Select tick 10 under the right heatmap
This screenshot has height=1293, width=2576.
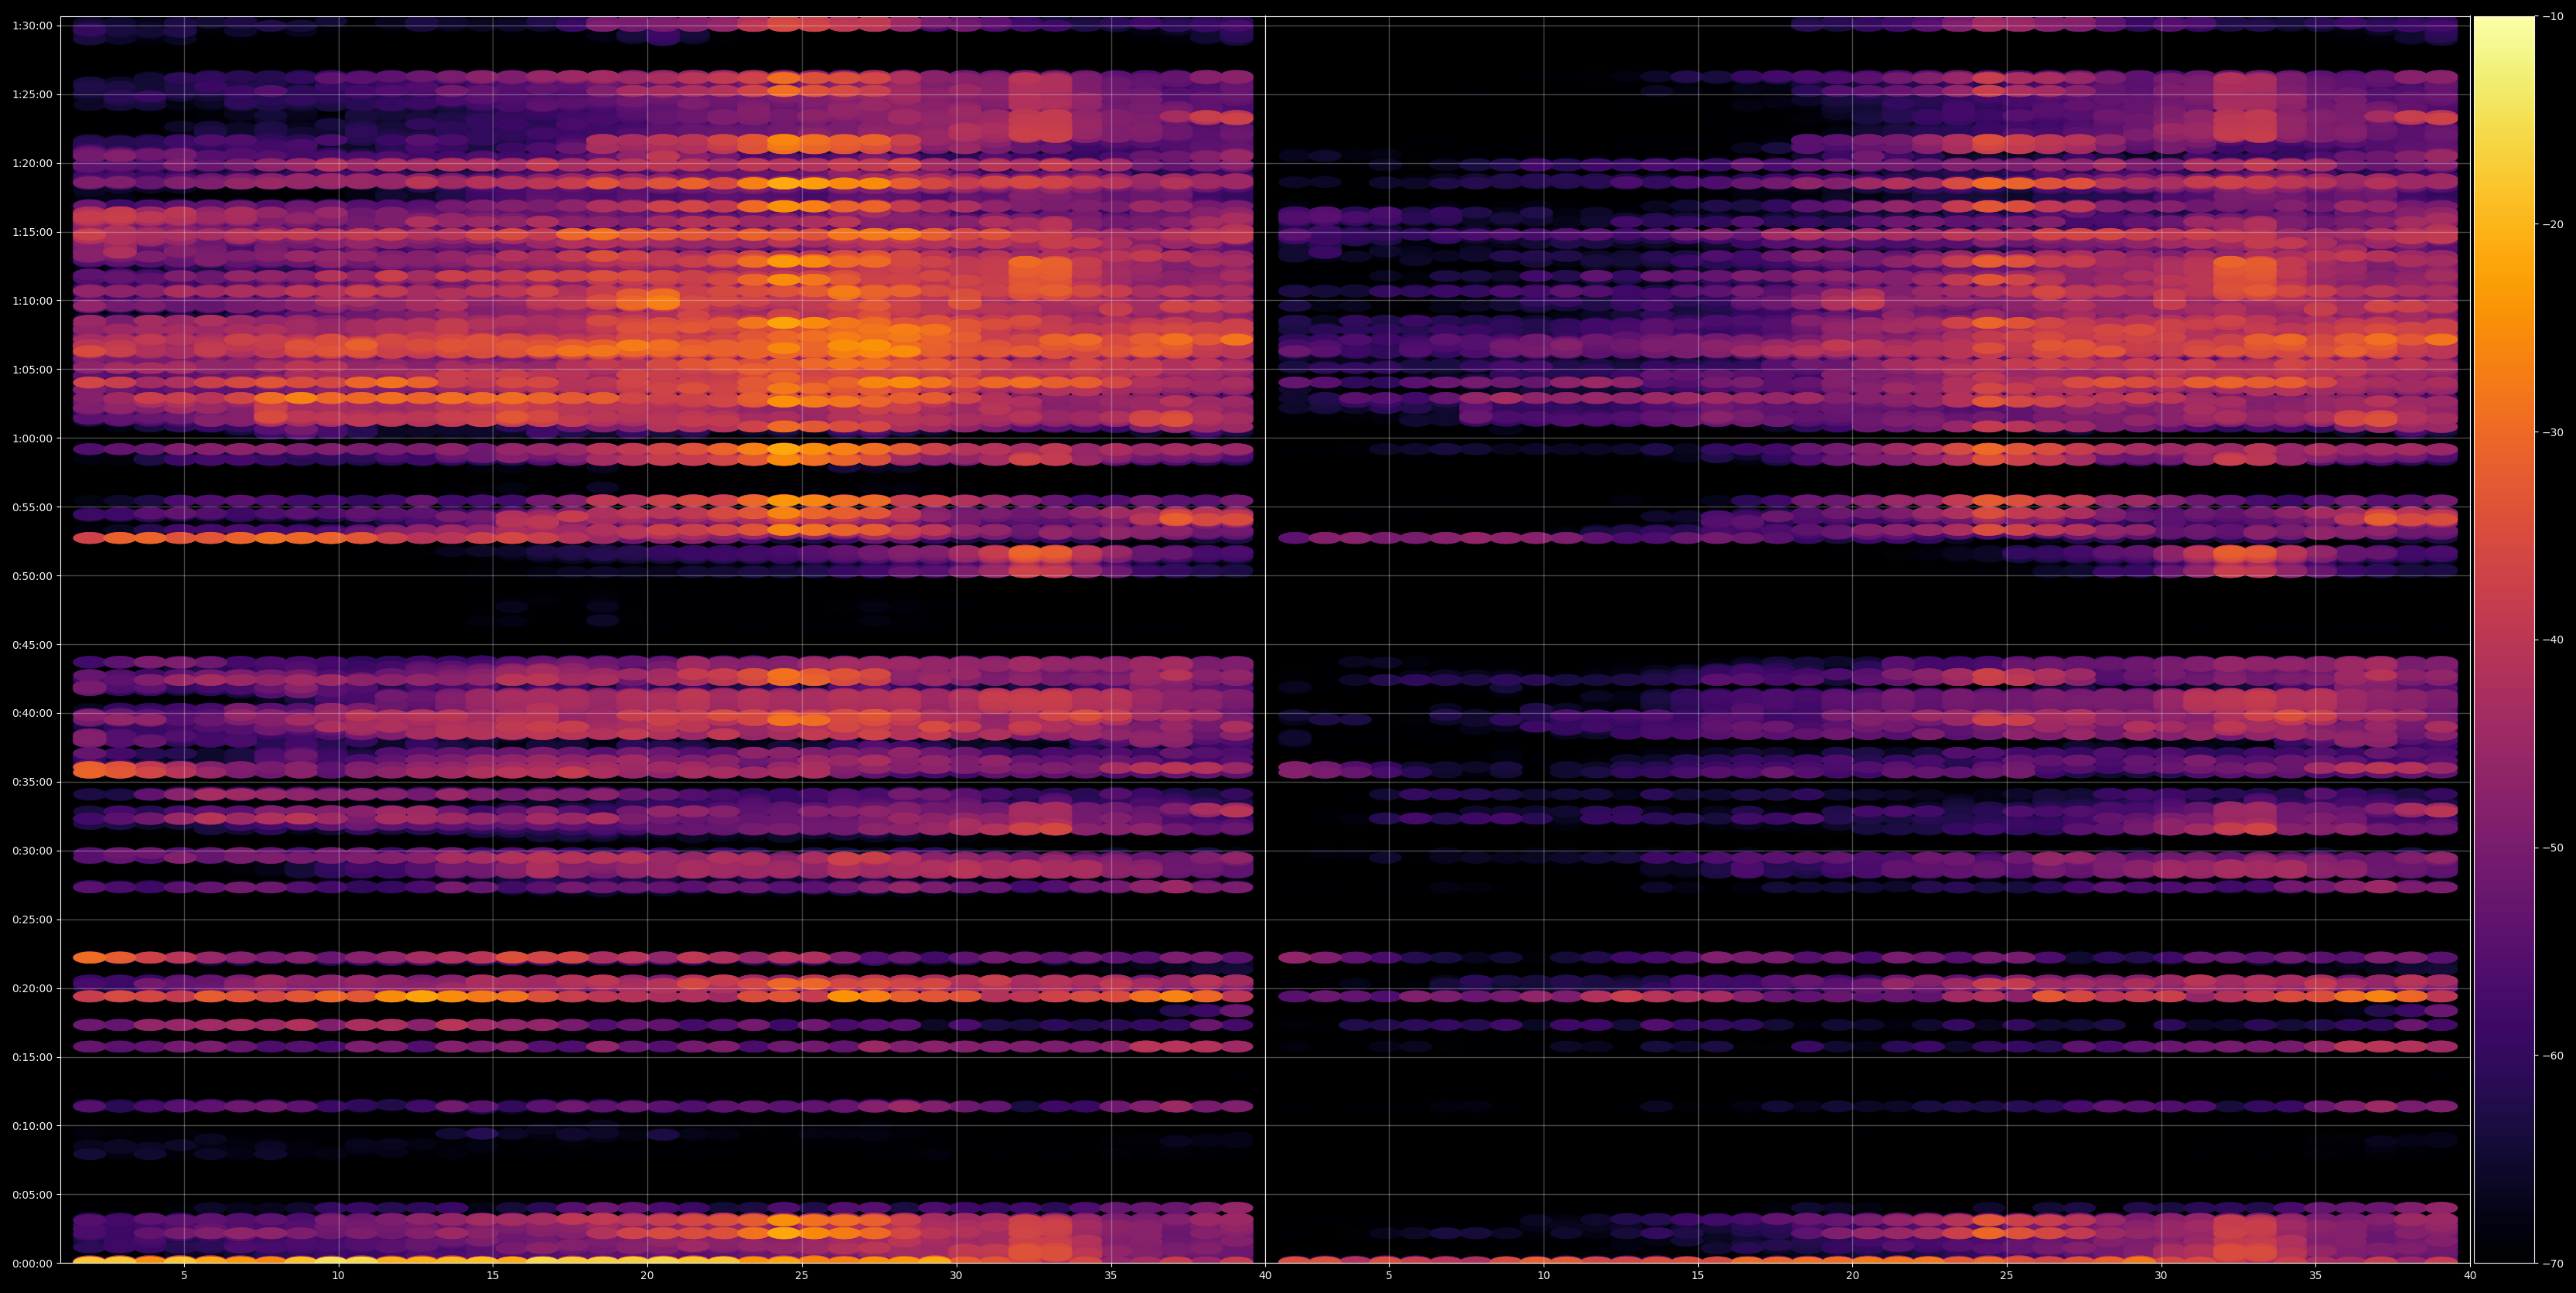coord(1544,1276)
